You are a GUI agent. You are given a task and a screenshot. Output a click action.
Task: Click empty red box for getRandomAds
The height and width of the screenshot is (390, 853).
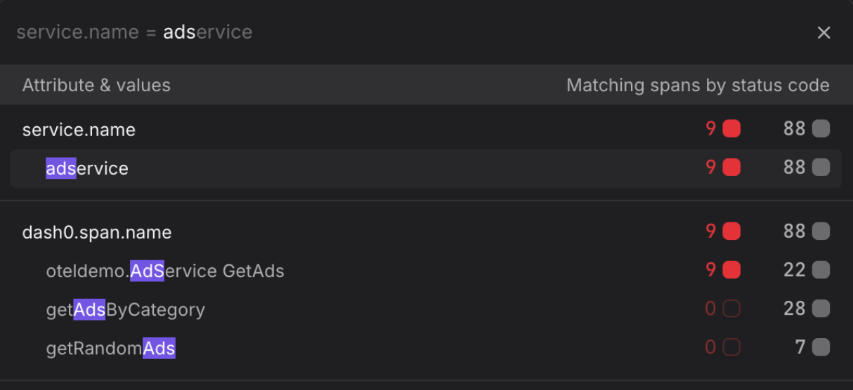point(731,347)
